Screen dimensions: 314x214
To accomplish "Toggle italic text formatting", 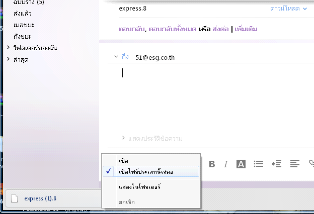I will coord(226,164).
